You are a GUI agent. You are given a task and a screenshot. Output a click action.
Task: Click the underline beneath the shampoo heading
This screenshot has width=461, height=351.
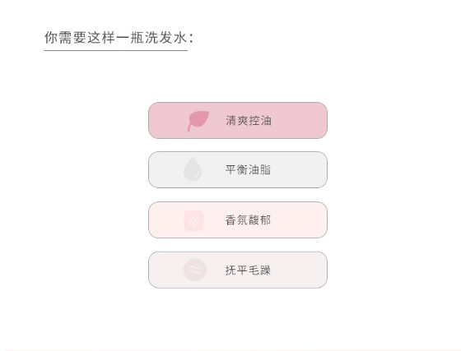pyautogui.click(x=116, y=50)
